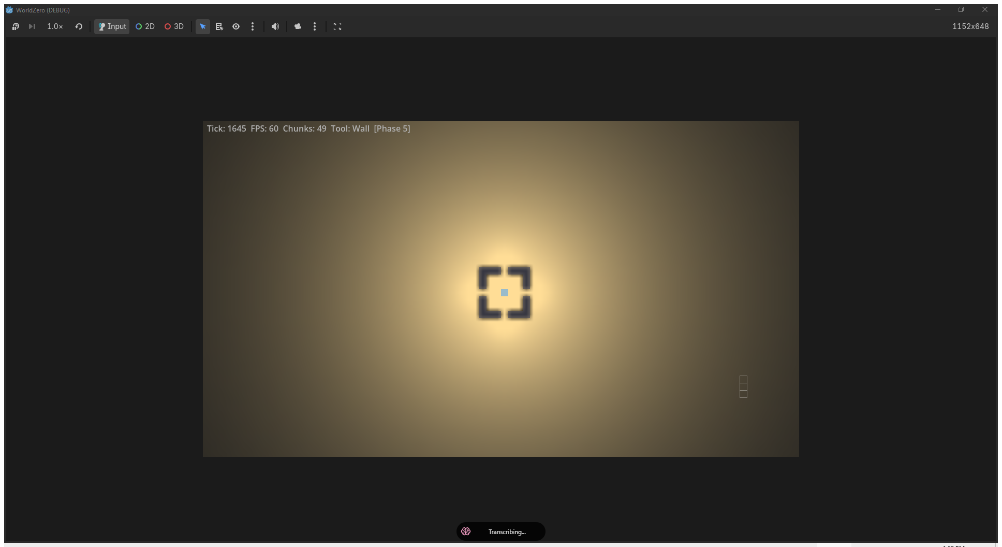Viewport: 1002px width, 547px height.
Task: Click the fullscreen embed icon
Action: tap(337, 26)
